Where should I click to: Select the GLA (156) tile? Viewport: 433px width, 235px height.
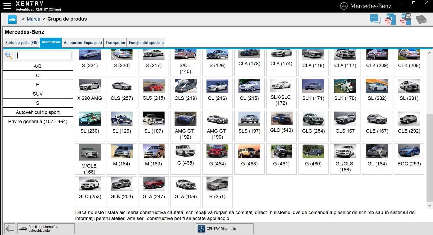tap(185, 192)
